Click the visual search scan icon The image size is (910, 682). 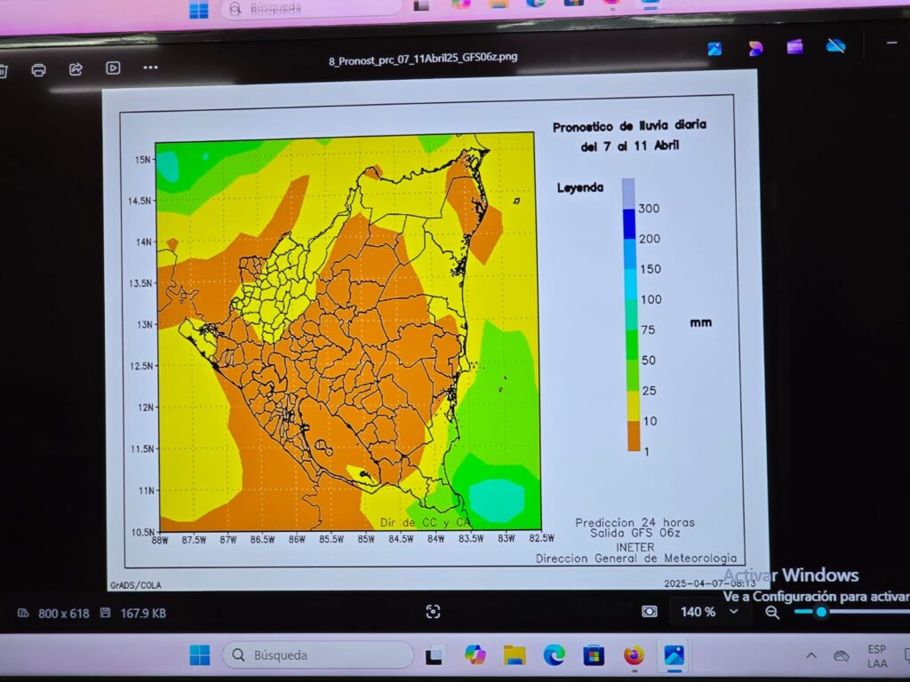[433, 611]
